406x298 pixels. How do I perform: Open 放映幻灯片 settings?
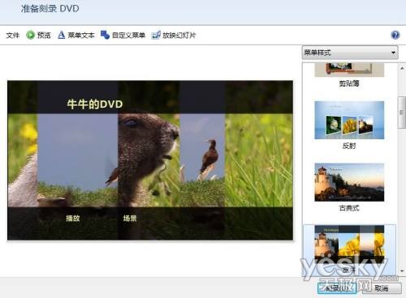(179, 36)
